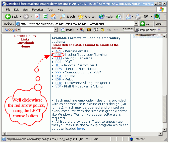Open the Mail dropdown arrow
This screenshot has width=169, height=143.
coord(132,17)
